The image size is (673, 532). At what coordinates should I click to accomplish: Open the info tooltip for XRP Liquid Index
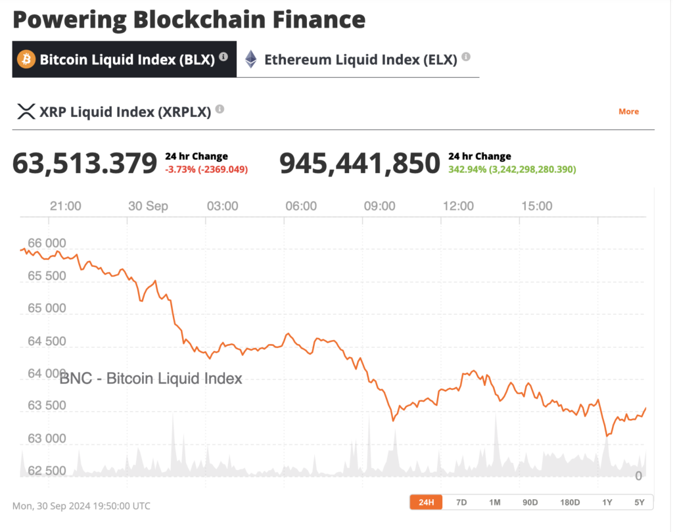pyautogui.click(x=220, y=109)
